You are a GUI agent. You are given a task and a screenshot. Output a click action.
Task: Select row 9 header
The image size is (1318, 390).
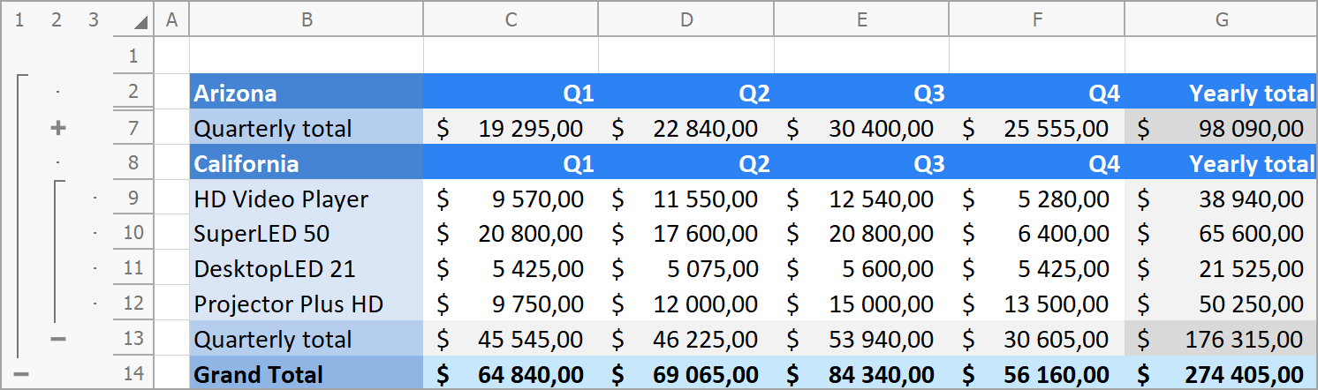click(x=133, y=199)
